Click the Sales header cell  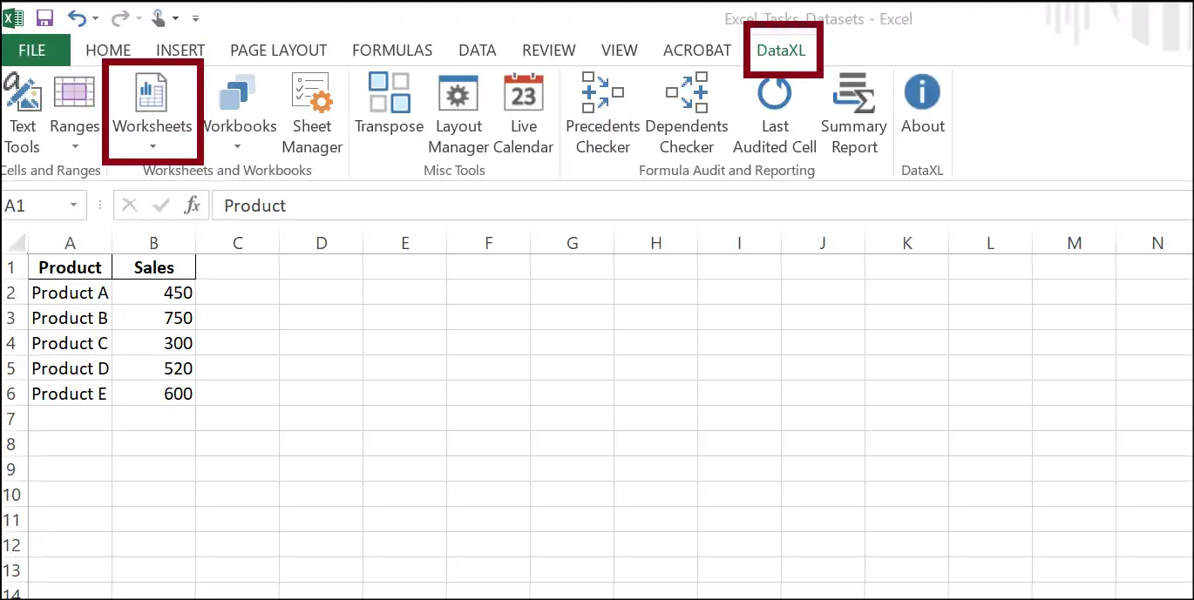pyautogui.click(x=154, y=267)
